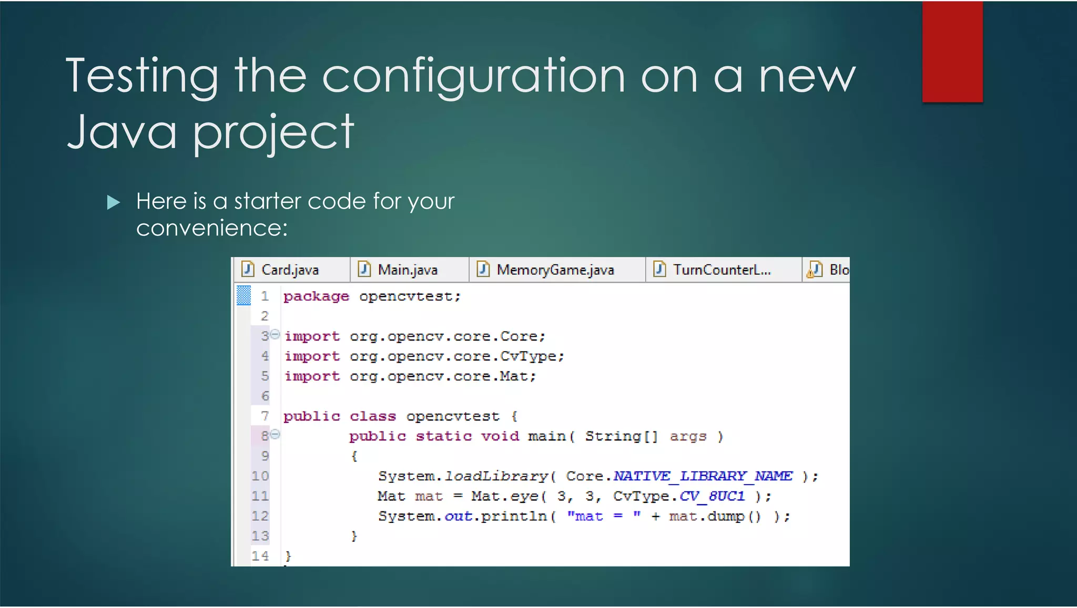Click the NATIVE_LIBRARY_NAME constant in code

pos(703,476)
